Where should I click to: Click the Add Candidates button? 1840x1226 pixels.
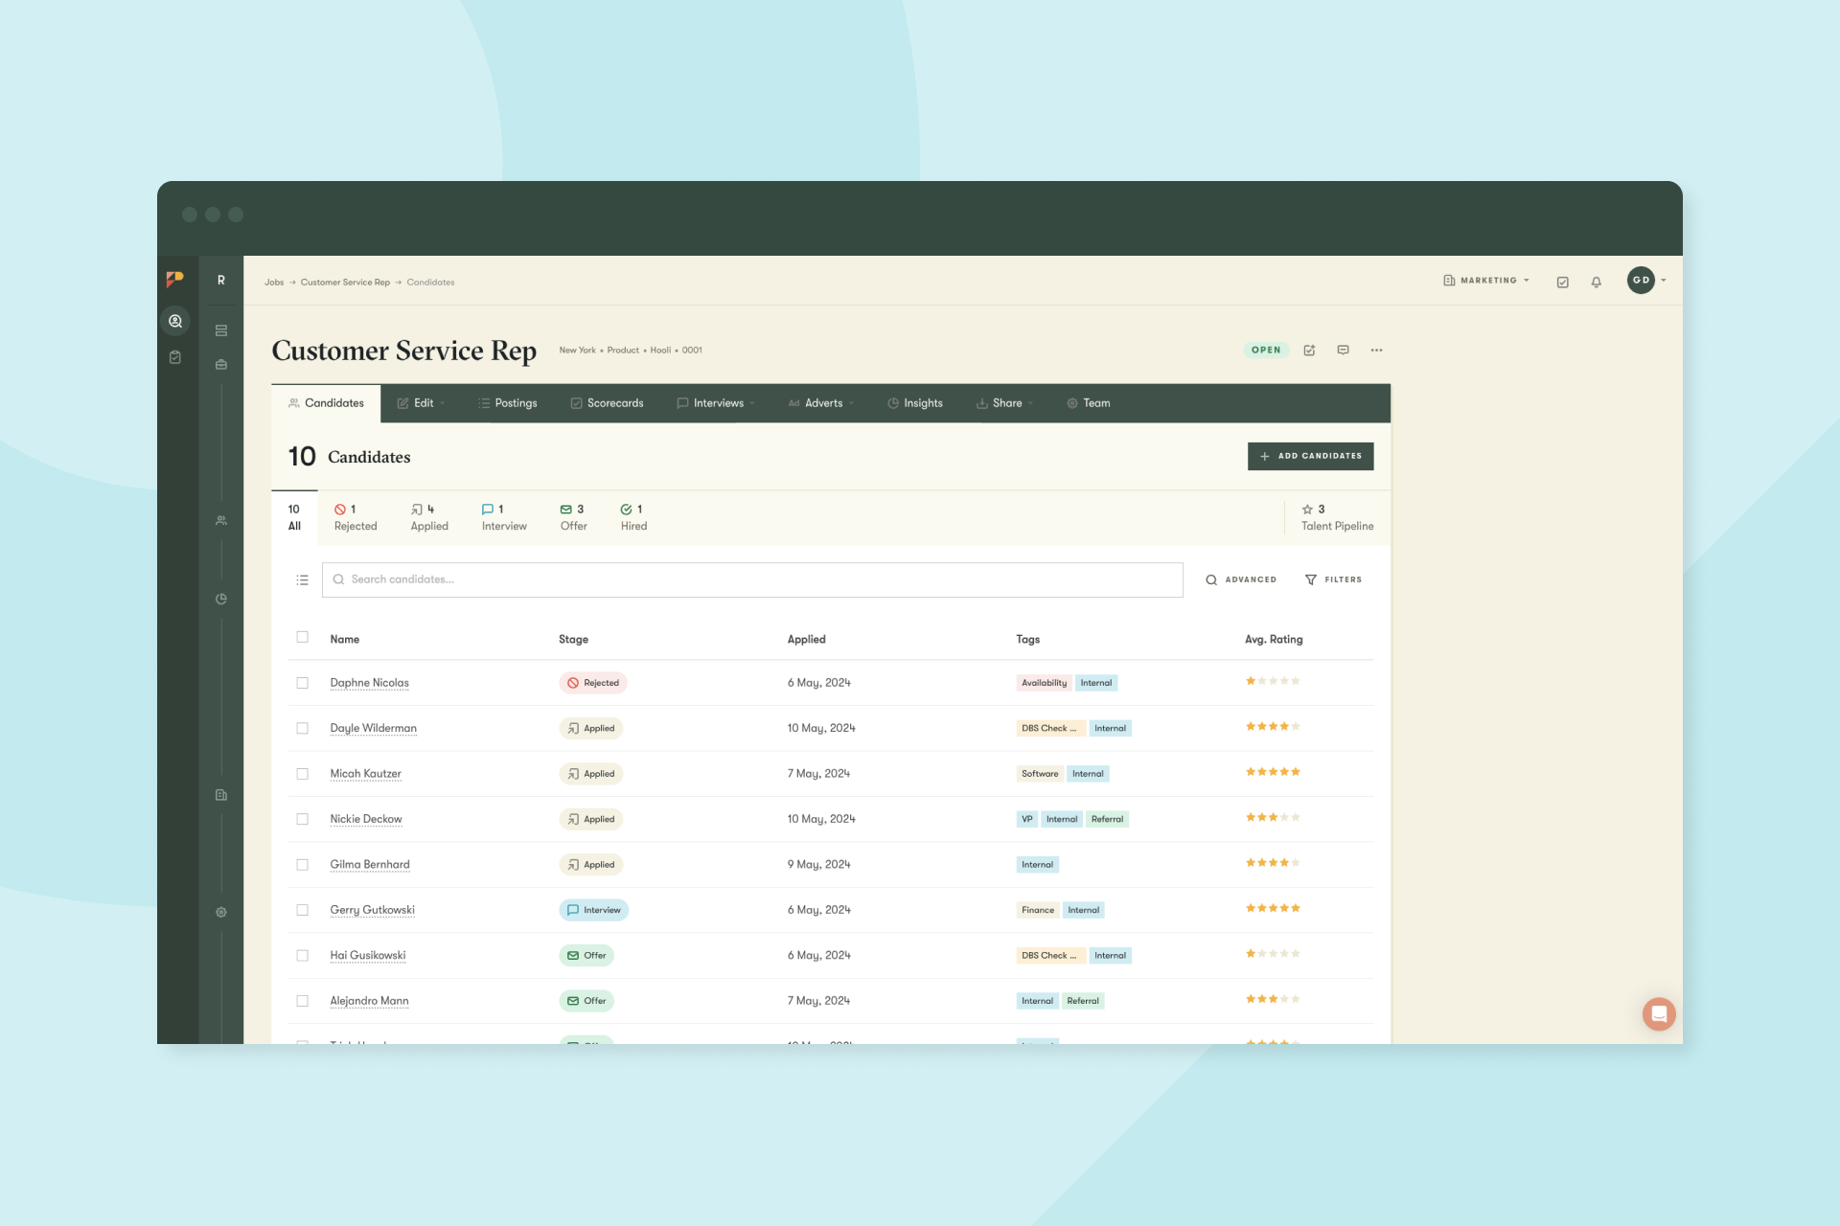(x=1310, y=456)
